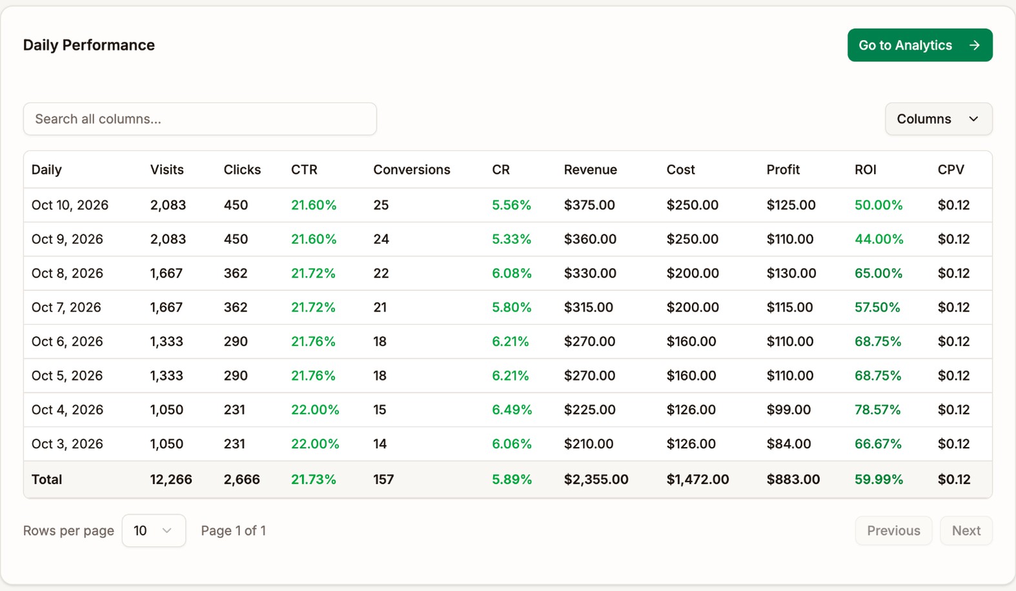1016x591 pixels.
Task: Click the 65.00% ROI value
Action: coord(879,274)
